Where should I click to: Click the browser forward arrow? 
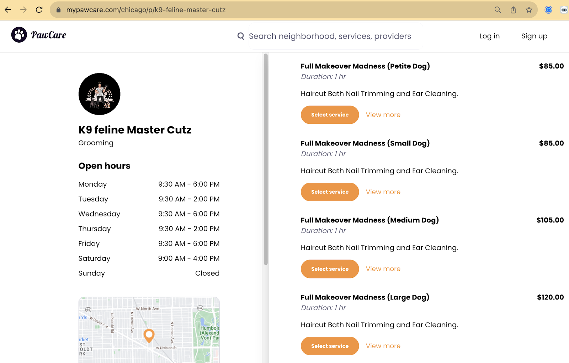[23, 10]
